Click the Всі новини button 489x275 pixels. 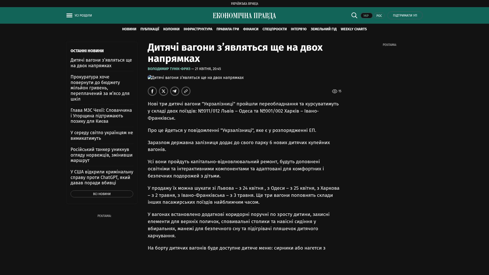102,194
